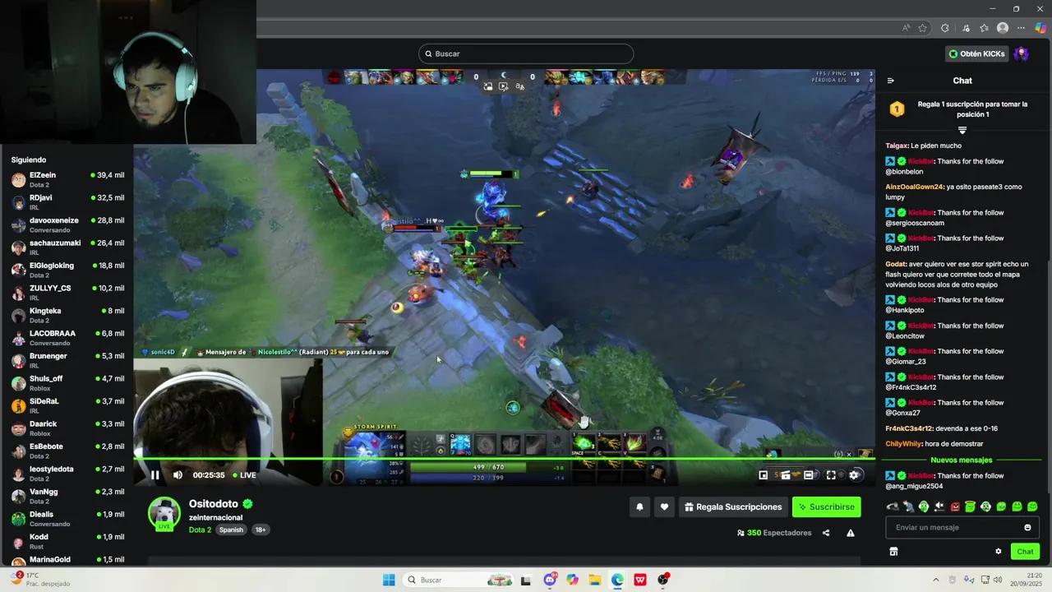Send message with green Chat button

[x=1025, y=552]
